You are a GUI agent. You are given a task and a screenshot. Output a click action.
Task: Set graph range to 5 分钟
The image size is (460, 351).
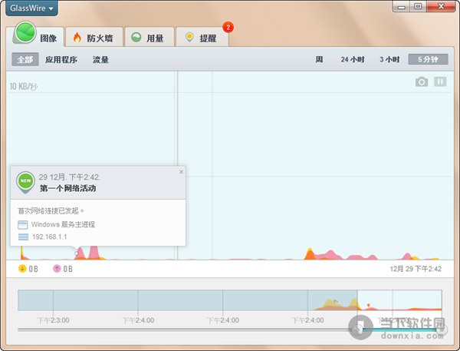[428, 59]
